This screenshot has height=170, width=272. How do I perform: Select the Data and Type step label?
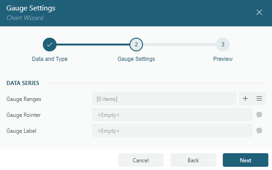tap(50, 59)
